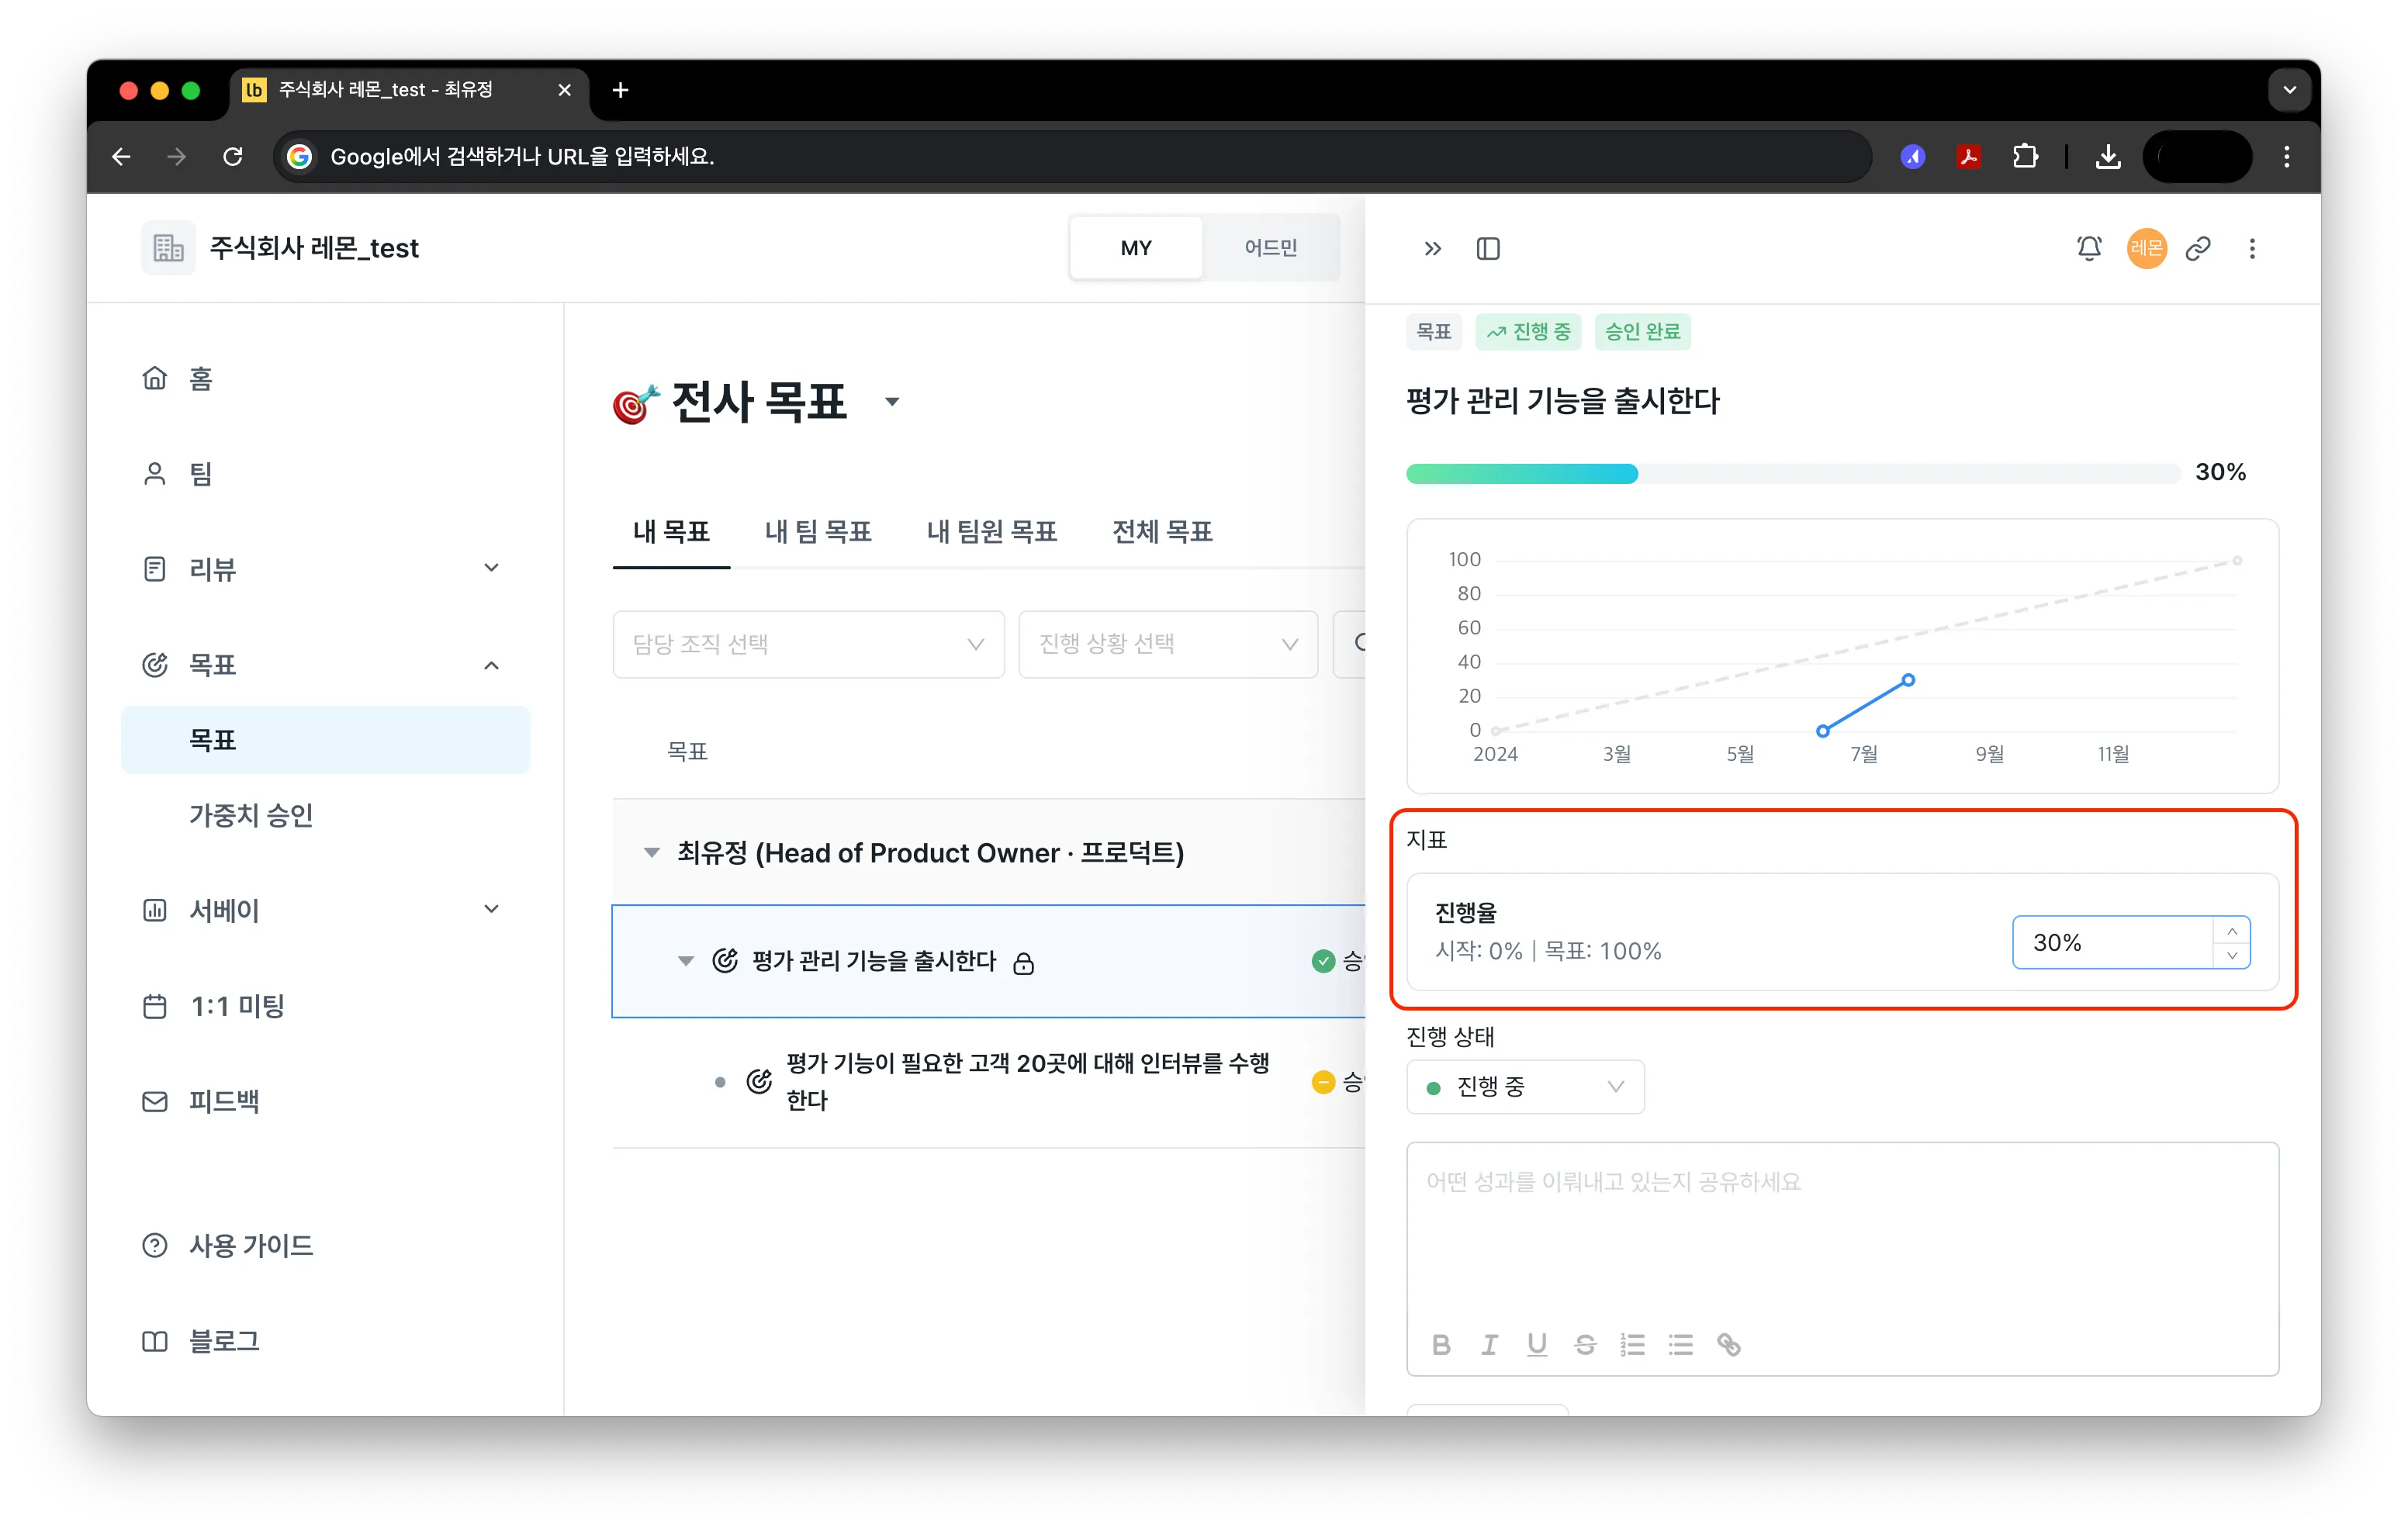
Task: Switch to 어드민 mode toggle
Action: point(1270,248)
